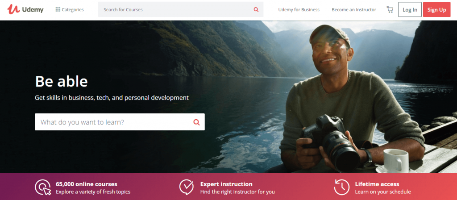Viewport: 457px width, 200px height.
Task: Click the online courses cursor icon
Action: tap(43, 187)
